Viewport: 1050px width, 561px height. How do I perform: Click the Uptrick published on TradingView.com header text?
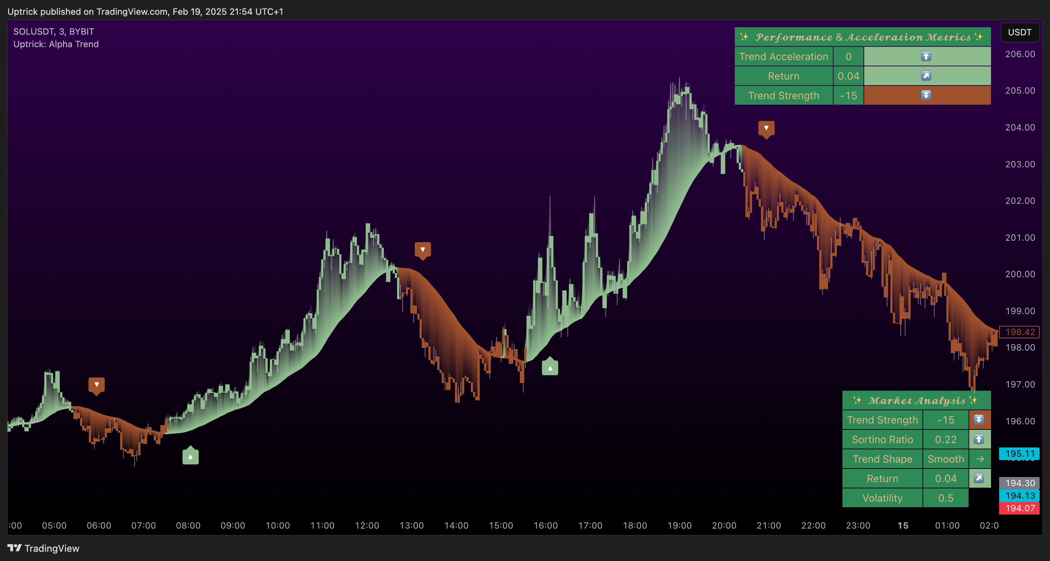click(145, 11)
